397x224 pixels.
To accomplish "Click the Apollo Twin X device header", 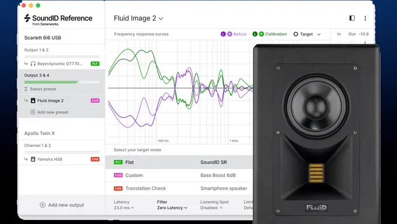I will [x=40, y=133].
